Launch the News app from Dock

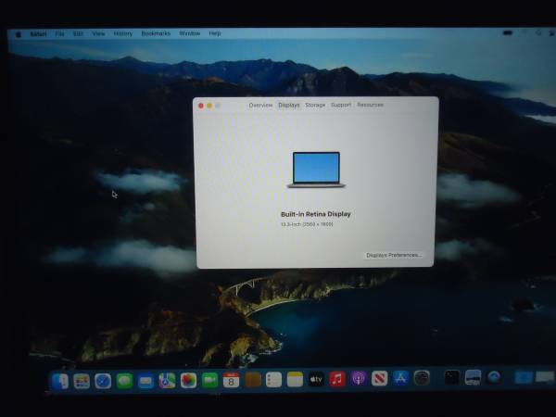tap(380, 378)
